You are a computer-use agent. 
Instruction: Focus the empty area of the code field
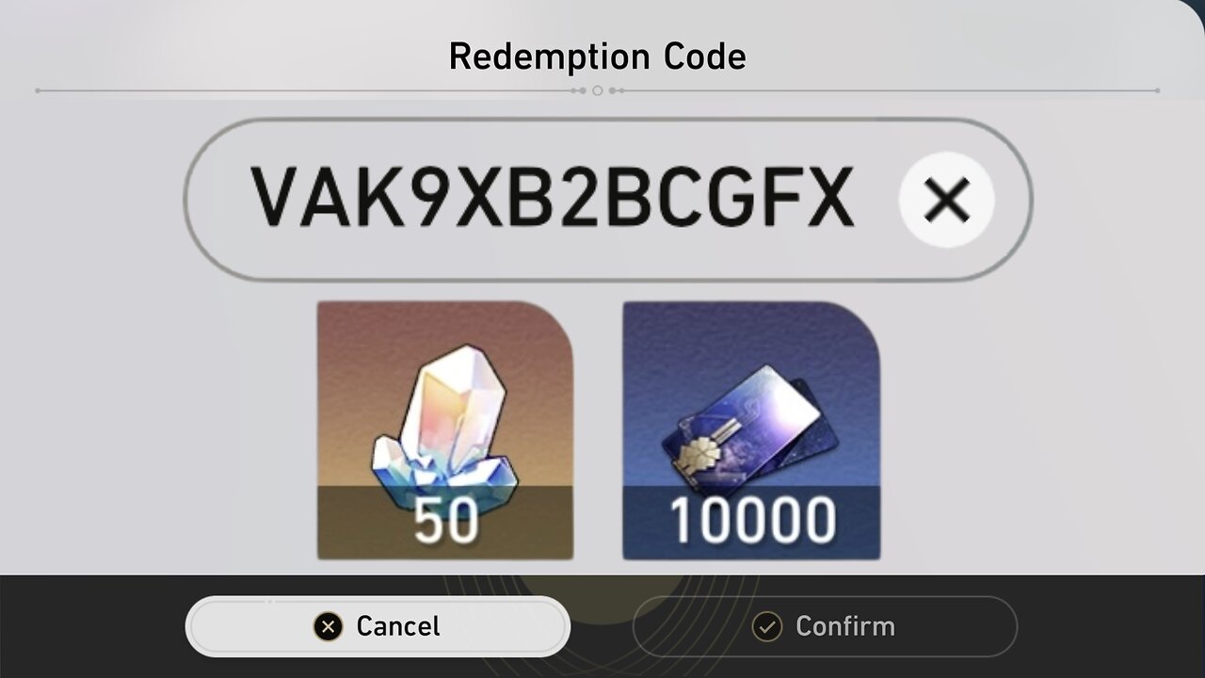point(876,200)
